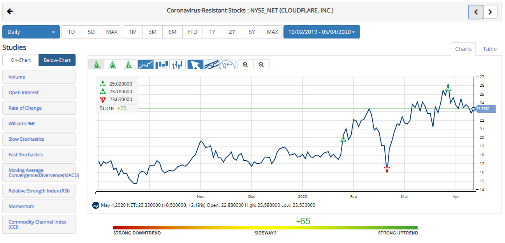Switch to Below-Chart studies
This screenshot has width=505, height=243.
(57, 60)
